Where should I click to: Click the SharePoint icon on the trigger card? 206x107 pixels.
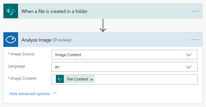[11, 11]
